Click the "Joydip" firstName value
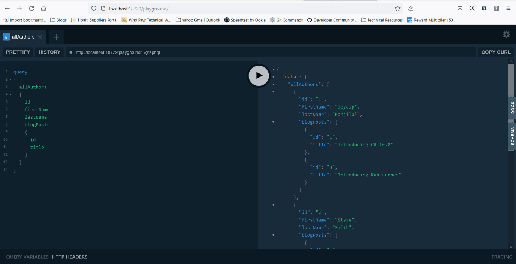The height and width of the screenshot is (264, 516). pos(345,107)
